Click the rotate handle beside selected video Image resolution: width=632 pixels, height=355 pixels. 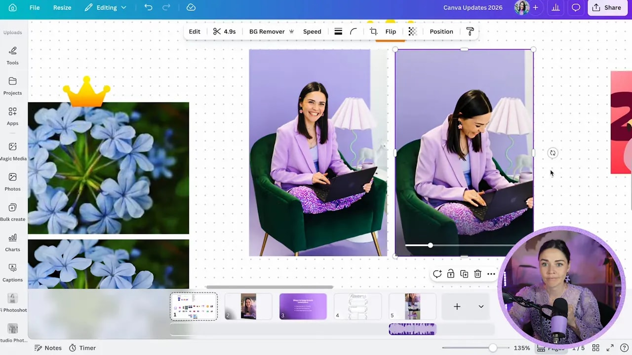click(x=553, y=153)
